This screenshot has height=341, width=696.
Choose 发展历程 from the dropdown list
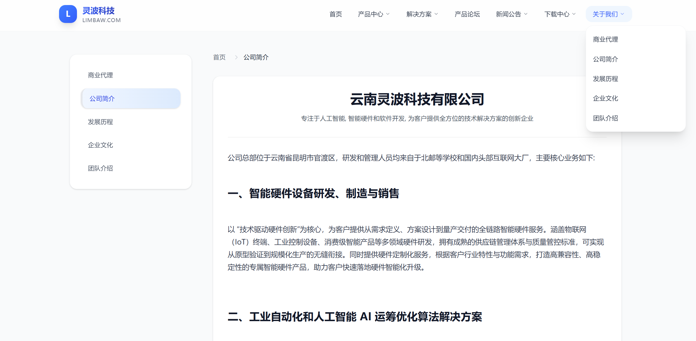pyautogui.click(x=605, y=79)
